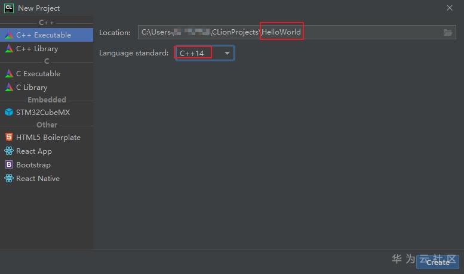Click the C++14 language standard combo box
The width and height of the screenshot is (464, 274).
click(204, 53)
